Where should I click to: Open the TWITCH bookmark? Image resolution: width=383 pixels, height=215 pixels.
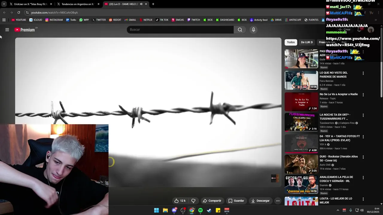point(193,20)
